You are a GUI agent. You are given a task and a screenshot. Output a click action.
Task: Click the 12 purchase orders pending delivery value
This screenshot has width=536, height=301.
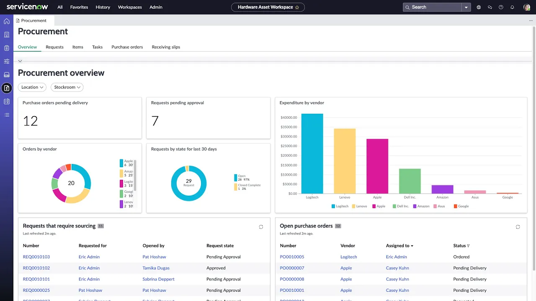tap(30, 121)
